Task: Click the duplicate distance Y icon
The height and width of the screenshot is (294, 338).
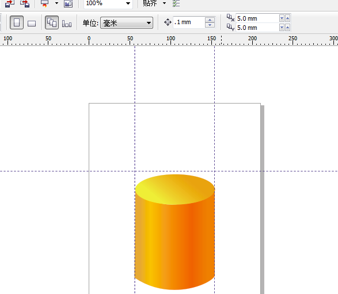Action: (x=230, y=28)
